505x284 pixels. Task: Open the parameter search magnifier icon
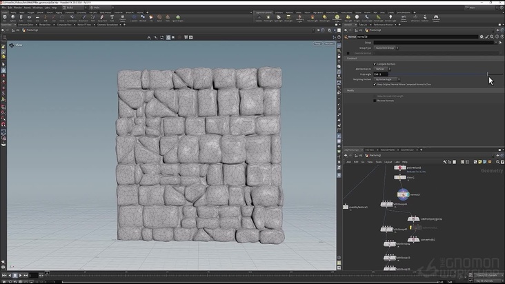(x=492, y=37)
